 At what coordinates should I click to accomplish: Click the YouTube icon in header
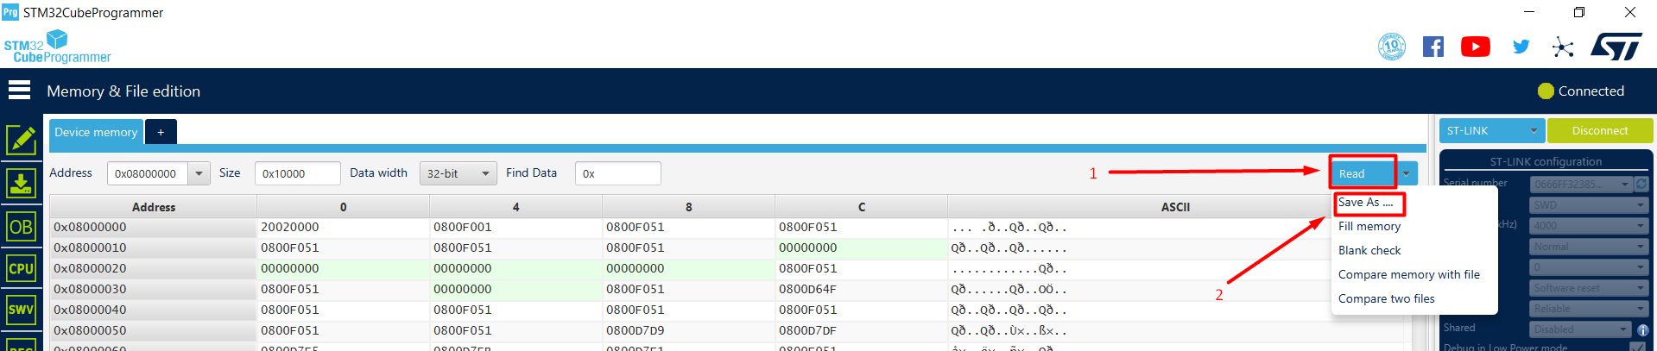pyautogui.click(x=1475, y=47)
